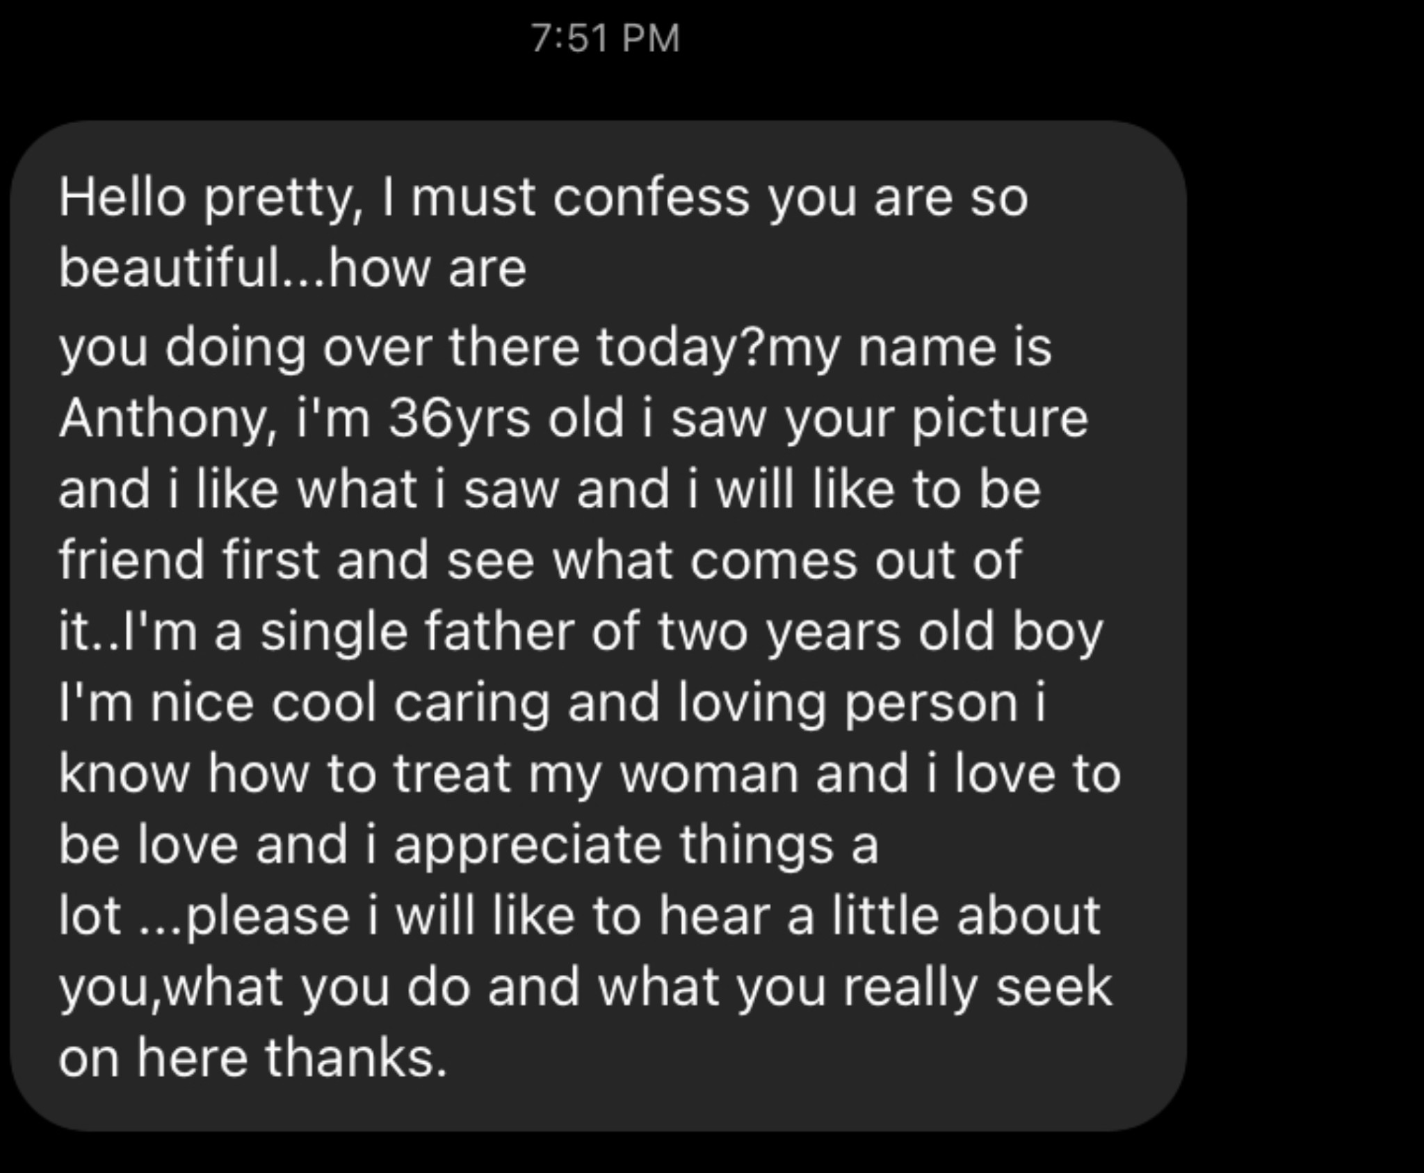The width and height of the screenshot is (1424, 1173).
Task: Click the word "please" in the message
Action: tap(267, 916)
